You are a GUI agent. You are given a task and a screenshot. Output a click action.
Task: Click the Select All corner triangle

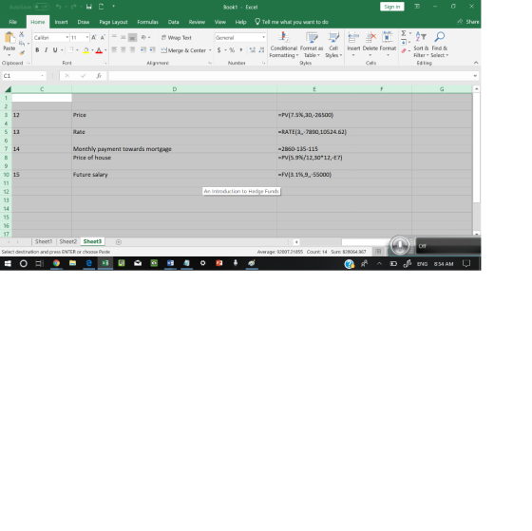(8, 89)
